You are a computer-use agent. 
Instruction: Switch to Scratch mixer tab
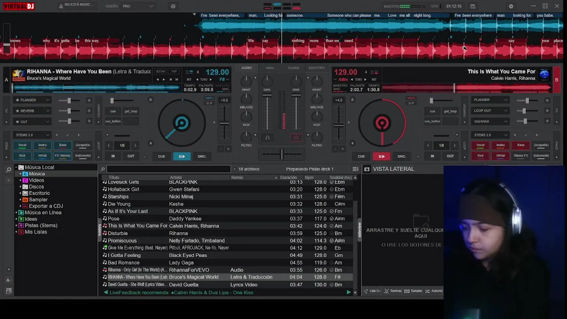(293, 68)
